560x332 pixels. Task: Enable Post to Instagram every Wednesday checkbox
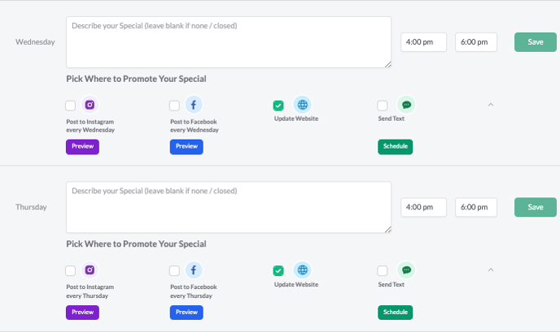point(70,106)
